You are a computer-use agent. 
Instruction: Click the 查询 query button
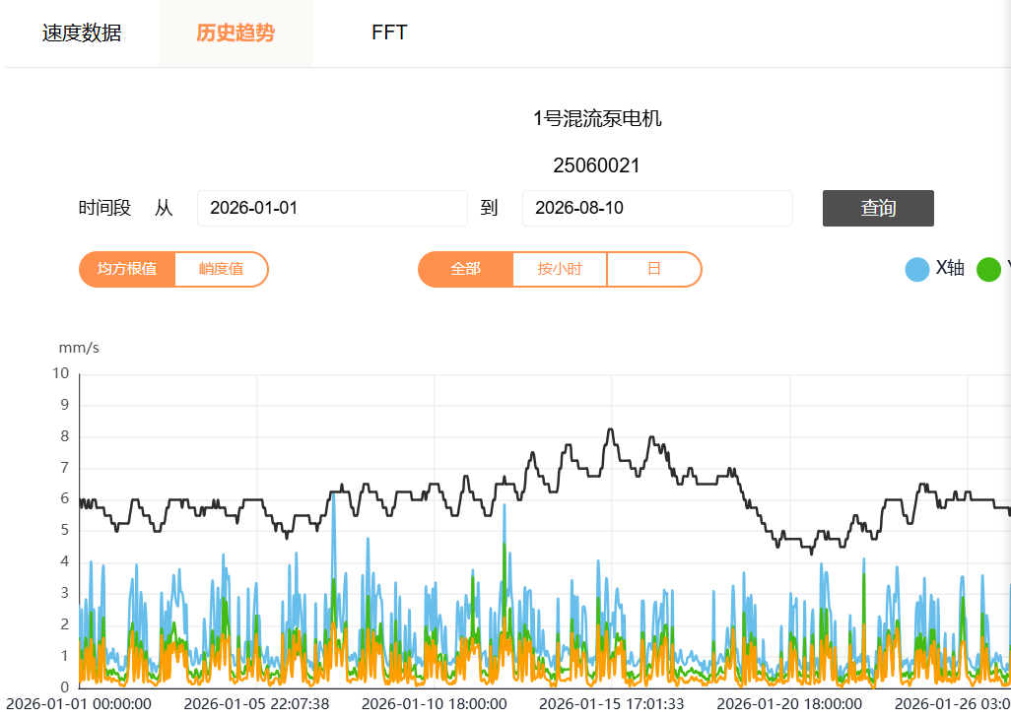pyautogui.click(x=878, y=208)
